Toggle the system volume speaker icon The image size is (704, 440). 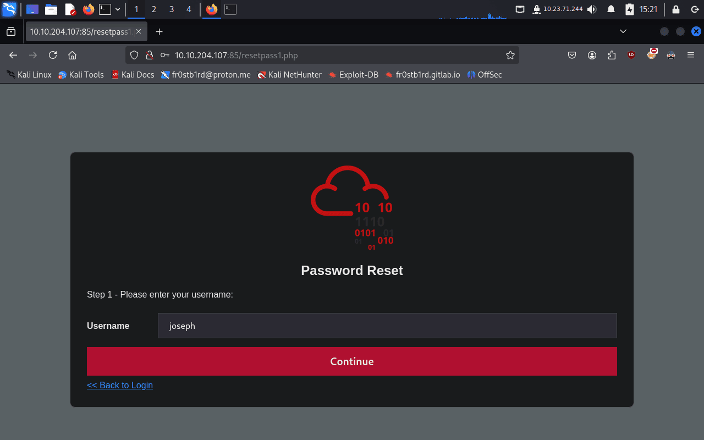pyautogui.click(x=592, y=9)
